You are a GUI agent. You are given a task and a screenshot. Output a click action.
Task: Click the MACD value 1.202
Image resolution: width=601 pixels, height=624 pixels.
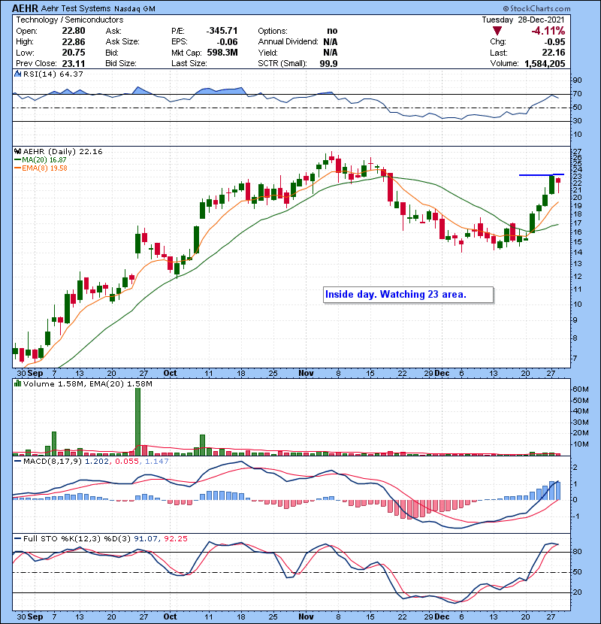pos(97,461)
